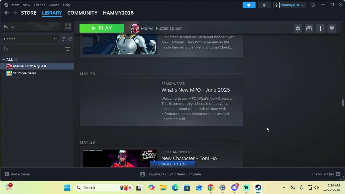Open Windows Start menu

(67, 188)
